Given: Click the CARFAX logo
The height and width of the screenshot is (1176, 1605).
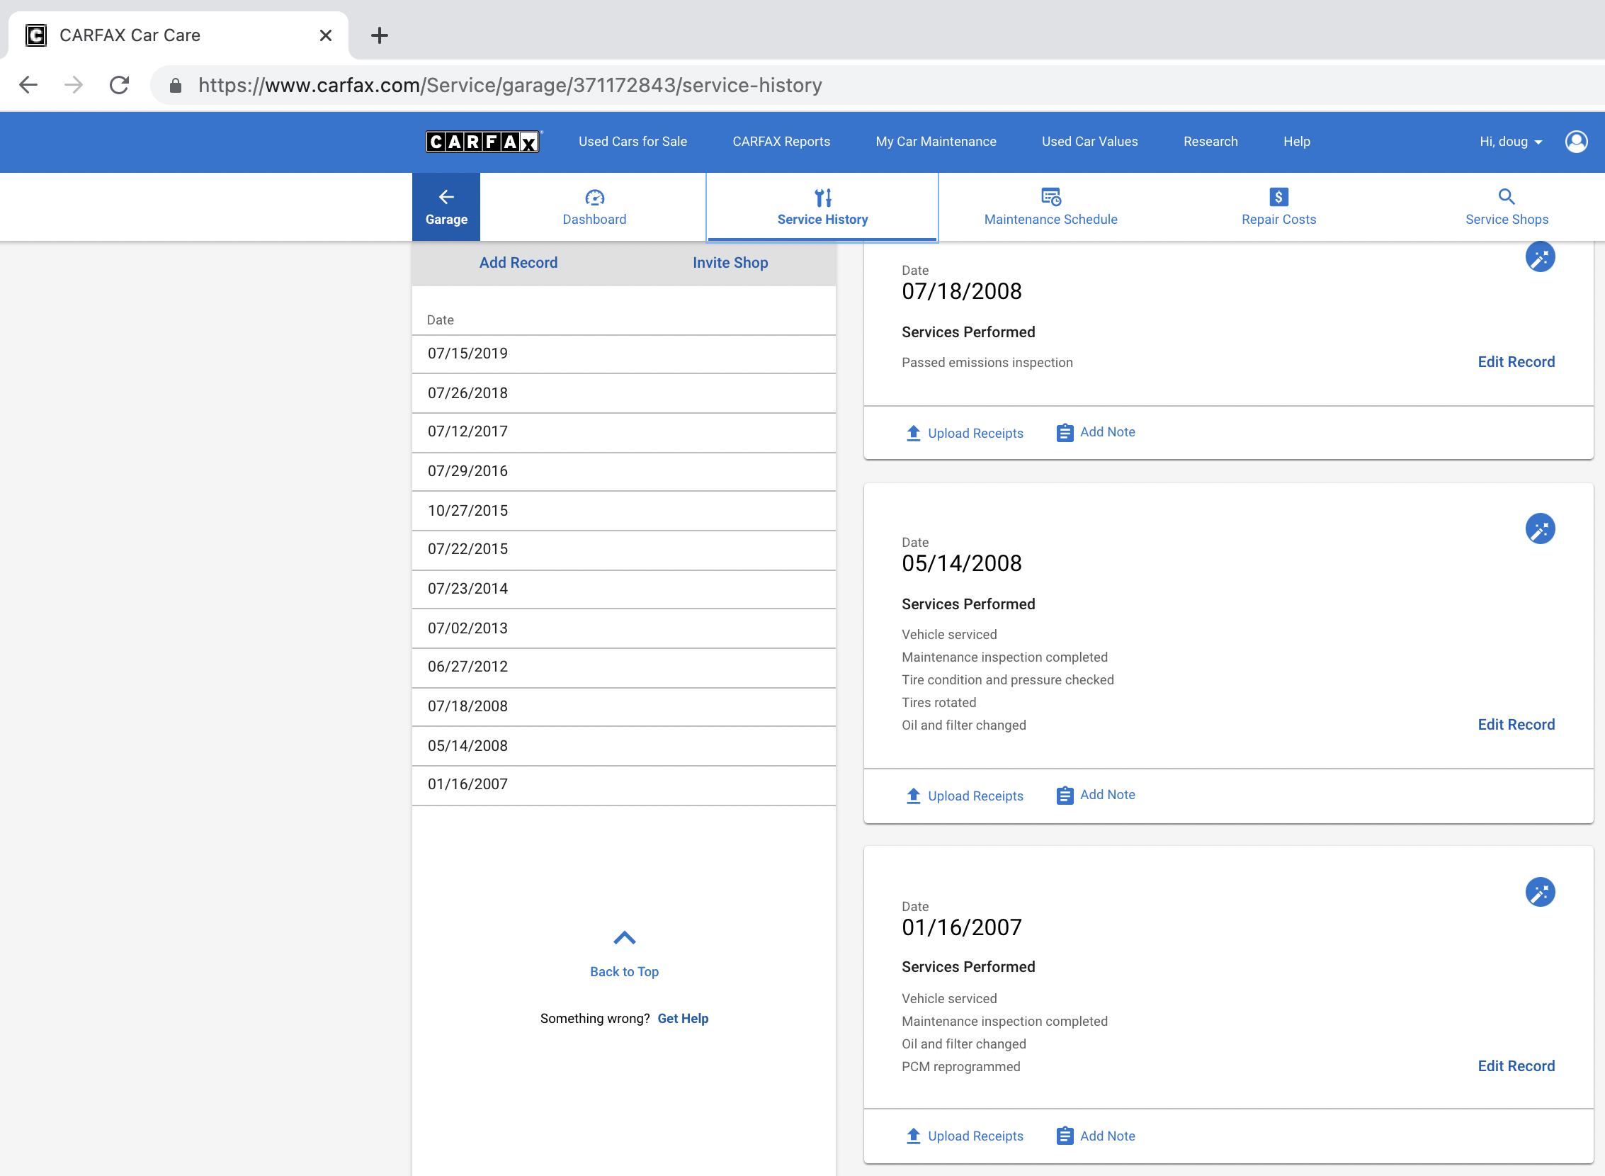Looking at the screenshot, I should [483, 142].
